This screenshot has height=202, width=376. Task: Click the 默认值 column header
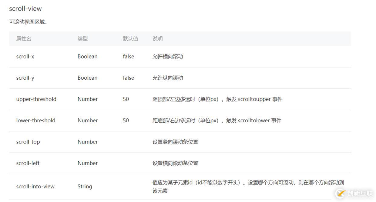coord(130,38)
